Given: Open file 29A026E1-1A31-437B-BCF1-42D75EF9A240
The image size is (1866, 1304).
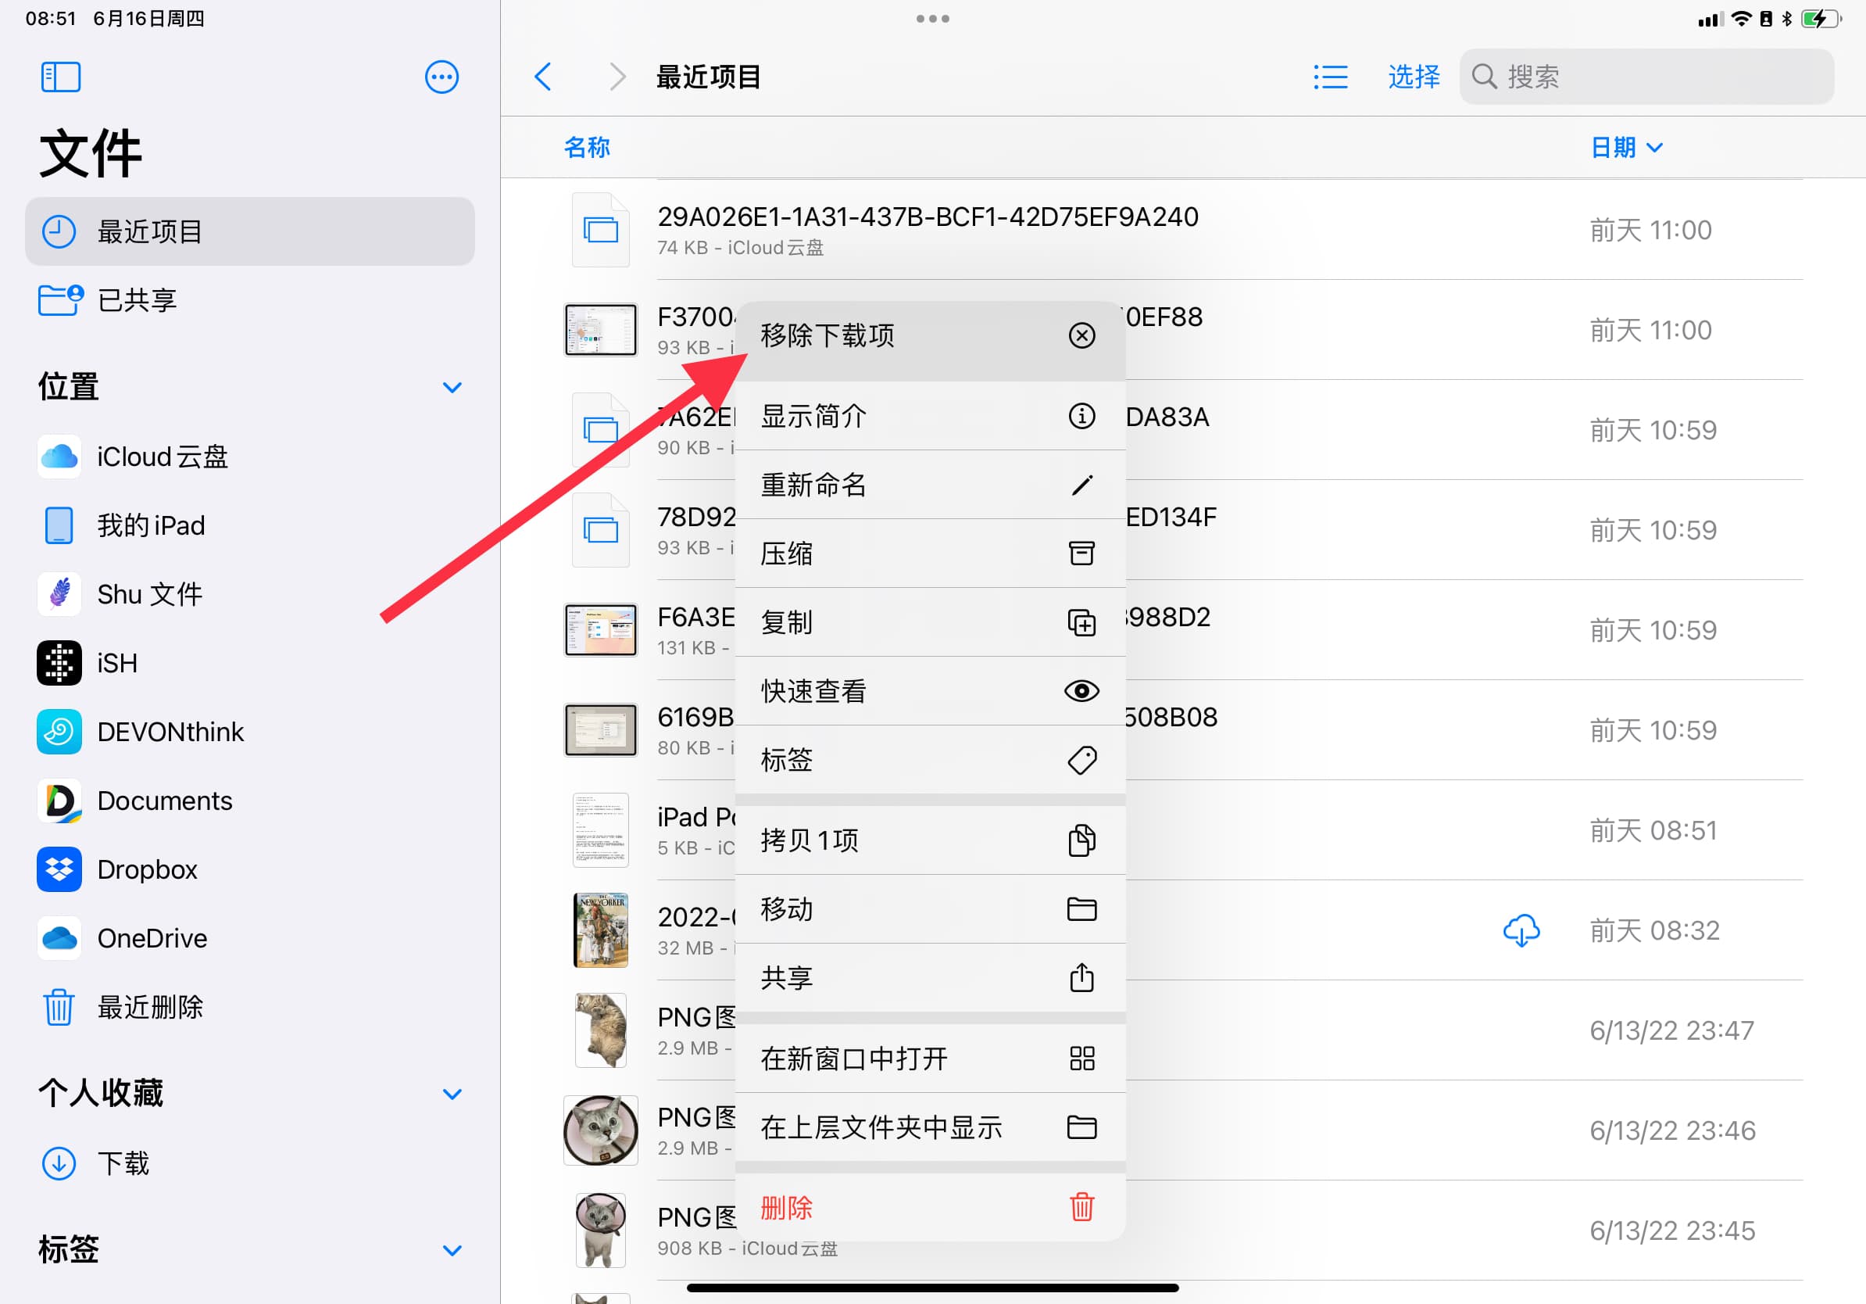Looking at the screenshot, I should (x=1183, y=230).
